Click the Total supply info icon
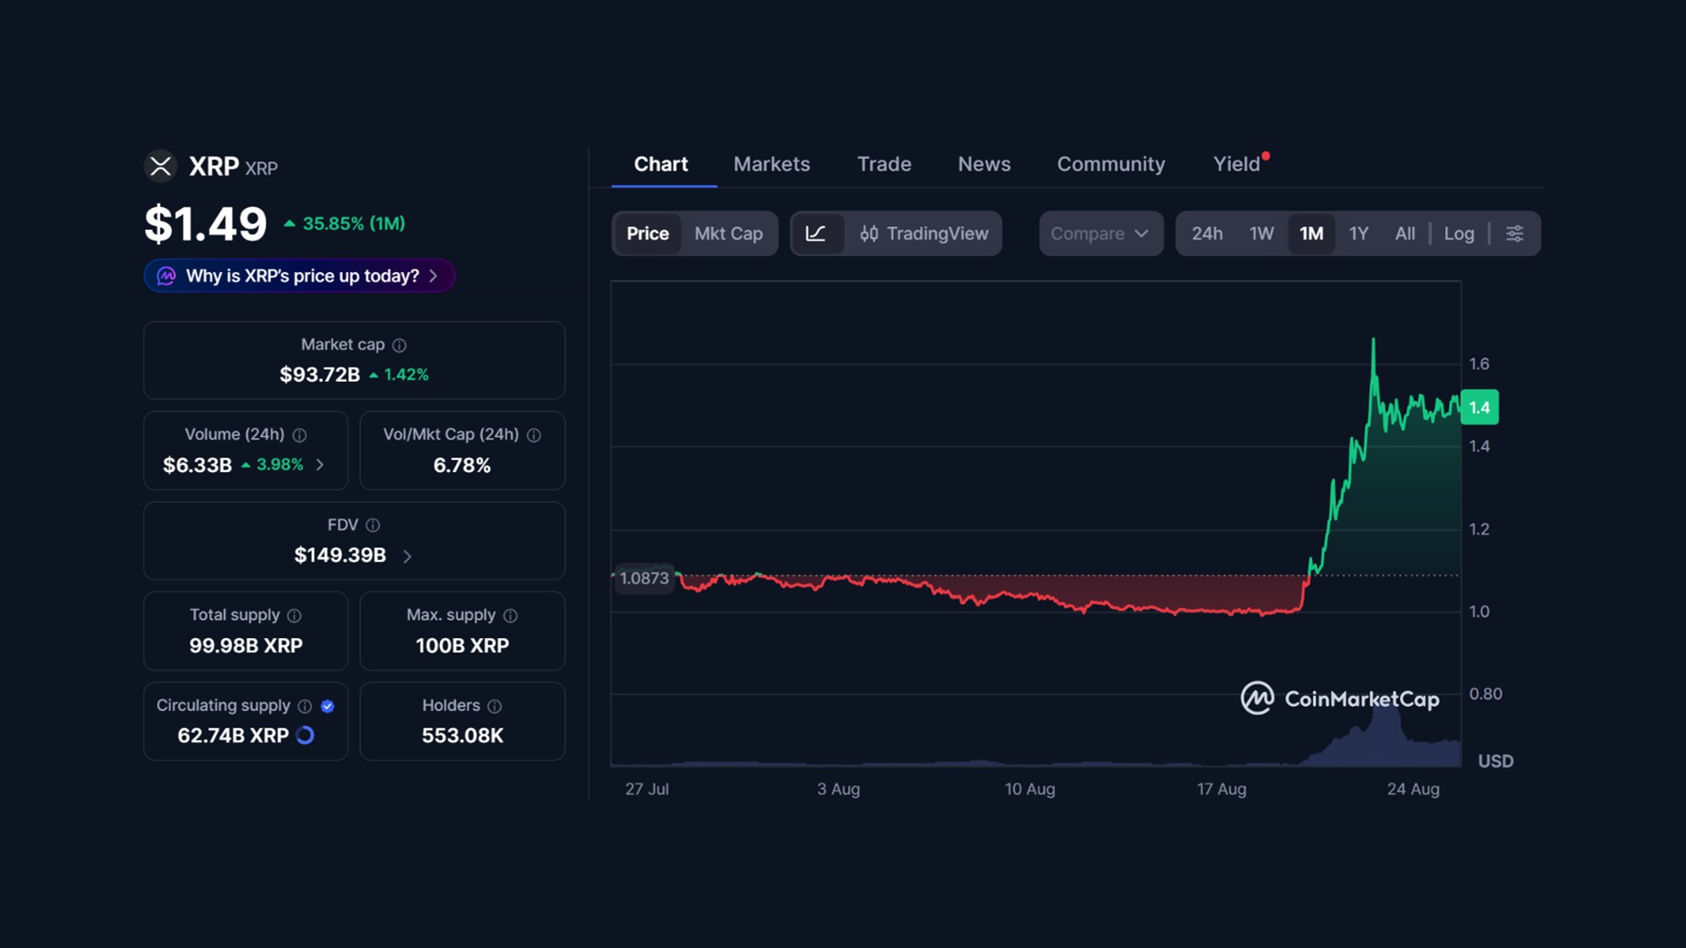Screen dimensions: 1686x948 click(x=294, y=616)
